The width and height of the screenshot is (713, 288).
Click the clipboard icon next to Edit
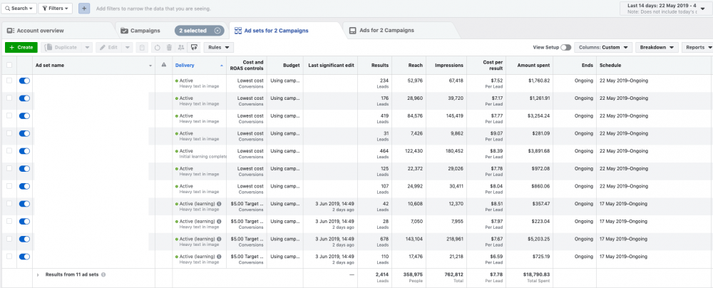pos(143,47)
